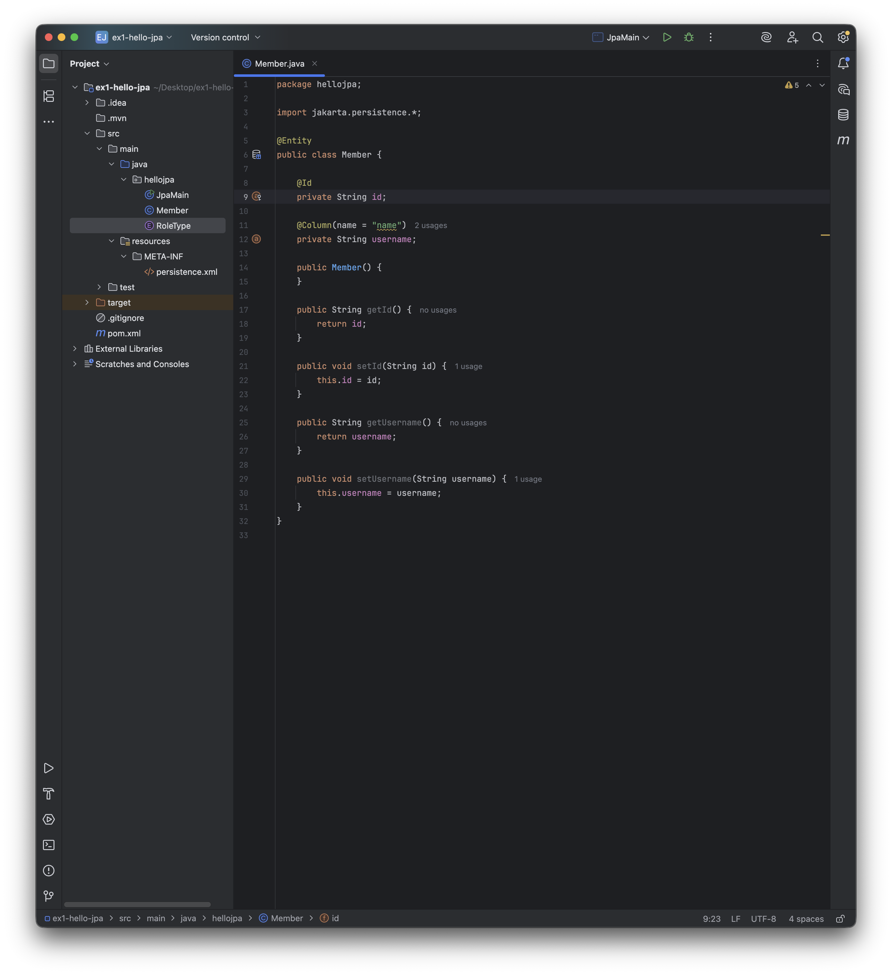Image resolution: width=892 pixels, height=975 pixels.
Task: Open the Database tool window
Action: (x=843, y=115)
